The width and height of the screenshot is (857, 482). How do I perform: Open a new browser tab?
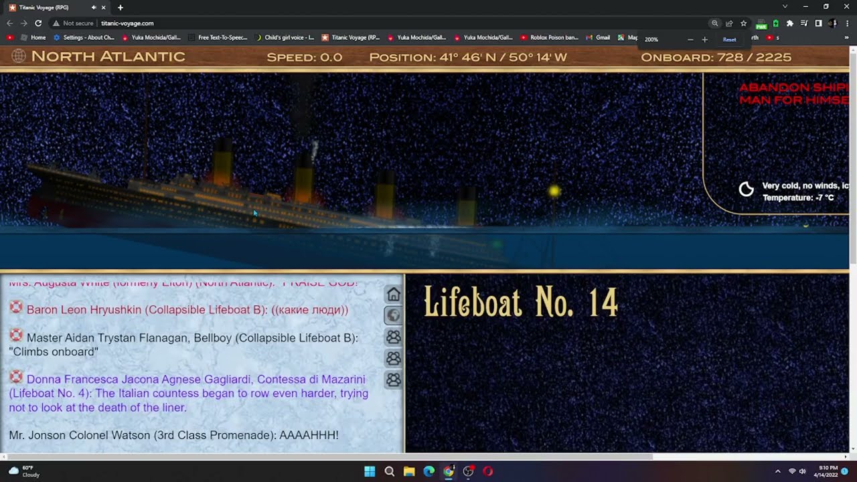(121, 7)
